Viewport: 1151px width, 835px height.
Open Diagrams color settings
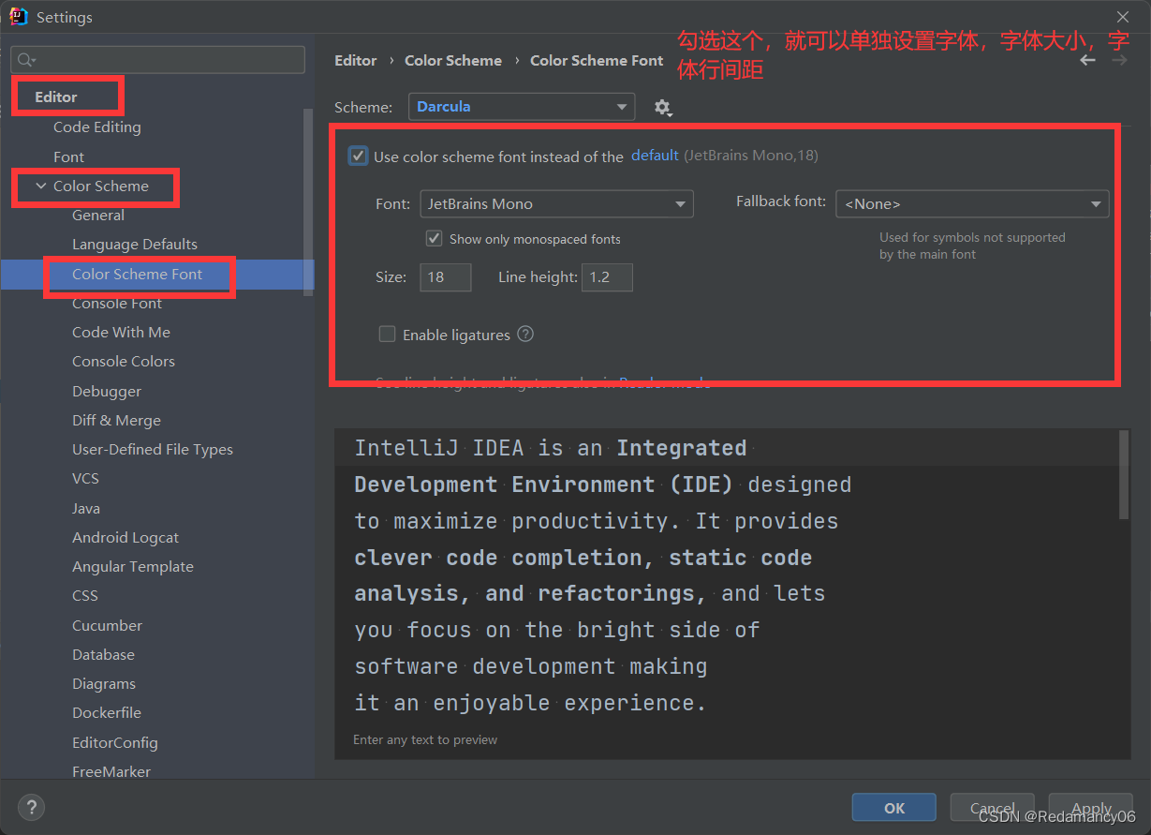pos(104,683)
